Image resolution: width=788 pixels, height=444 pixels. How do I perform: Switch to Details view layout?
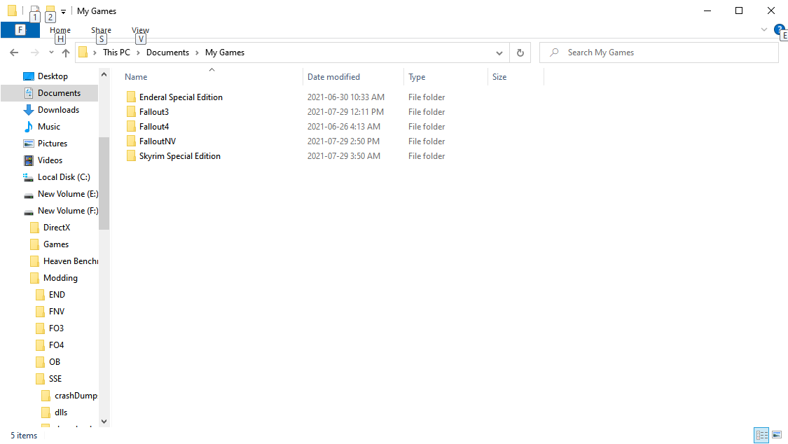click(x=761, y=435)
